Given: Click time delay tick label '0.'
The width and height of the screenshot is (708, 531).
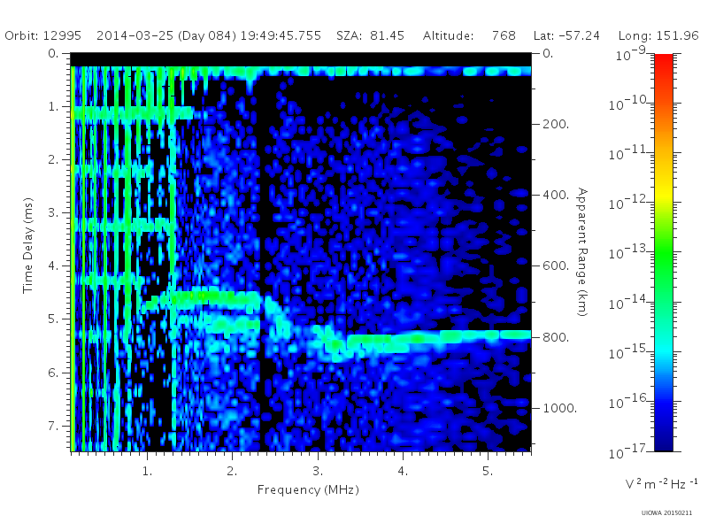Looking at the screenshot, I should (x=53, y=53).
